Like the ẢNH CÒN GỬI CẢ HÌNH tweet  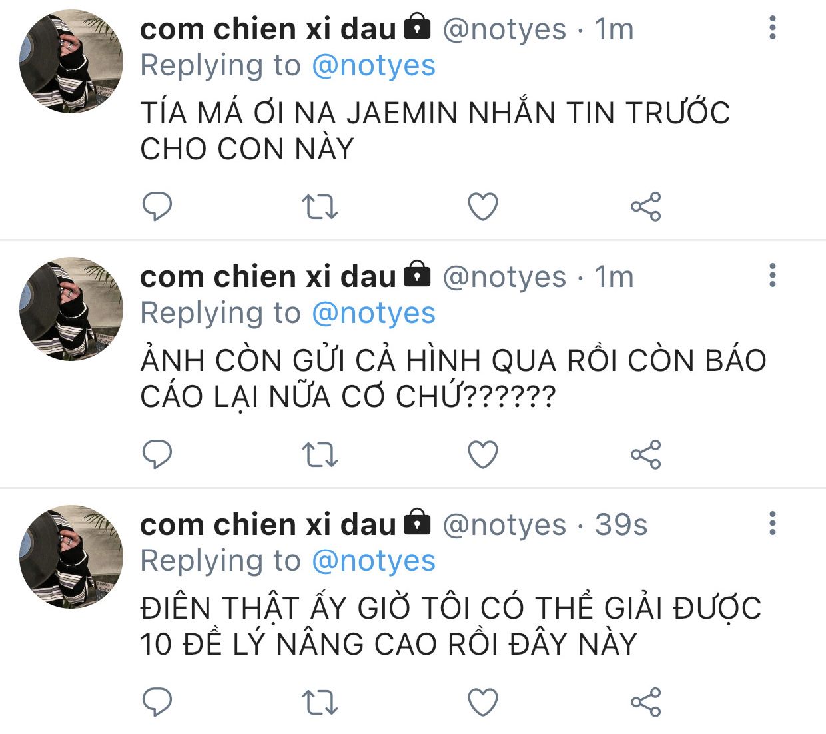click(x=483, y=454)
